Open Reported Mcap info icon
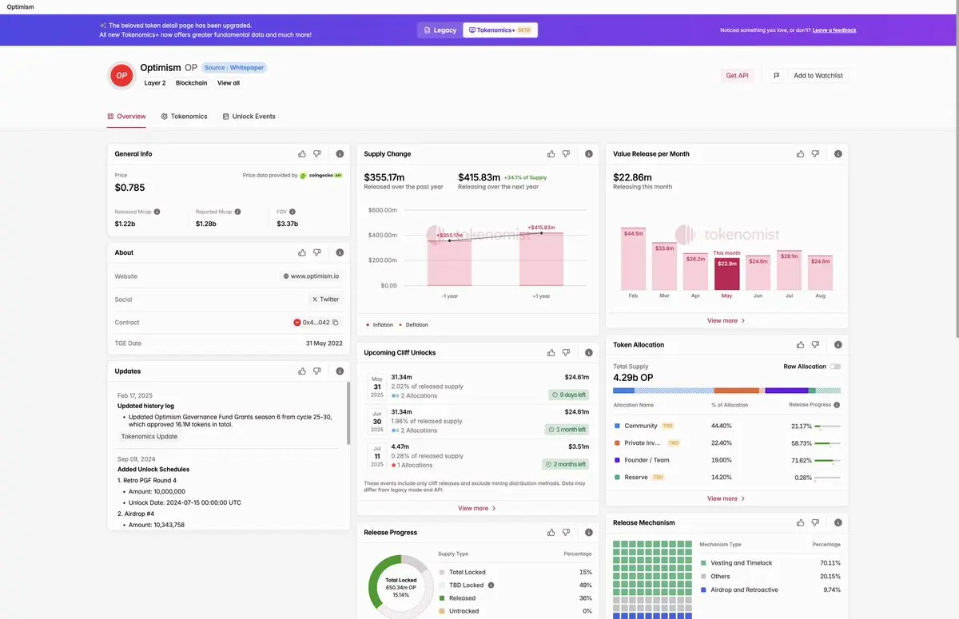This screenshot has width=959, height=619. point(238,212)
